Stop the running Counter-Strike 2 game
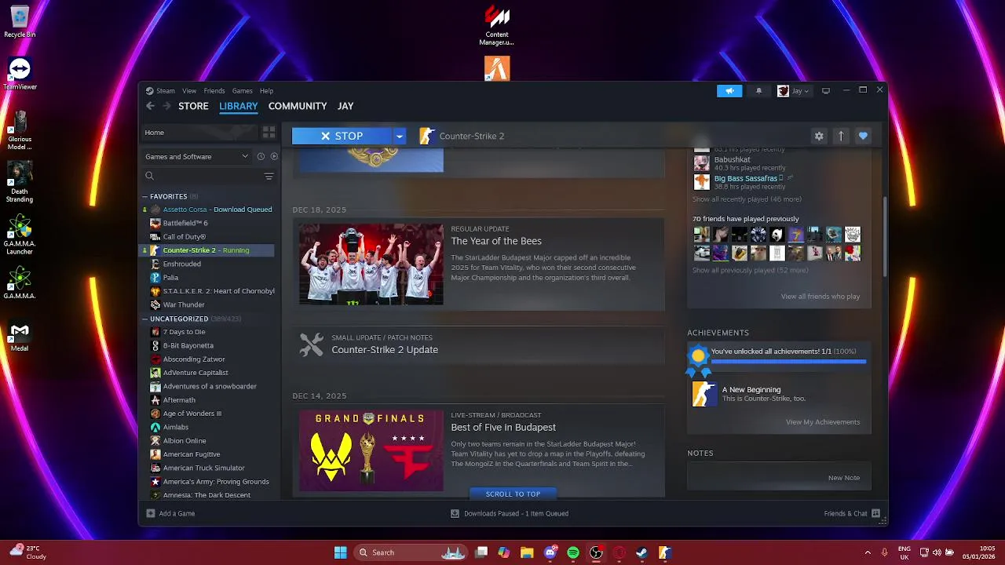This screenshot has width=1005, height=565. coord(342,136)
